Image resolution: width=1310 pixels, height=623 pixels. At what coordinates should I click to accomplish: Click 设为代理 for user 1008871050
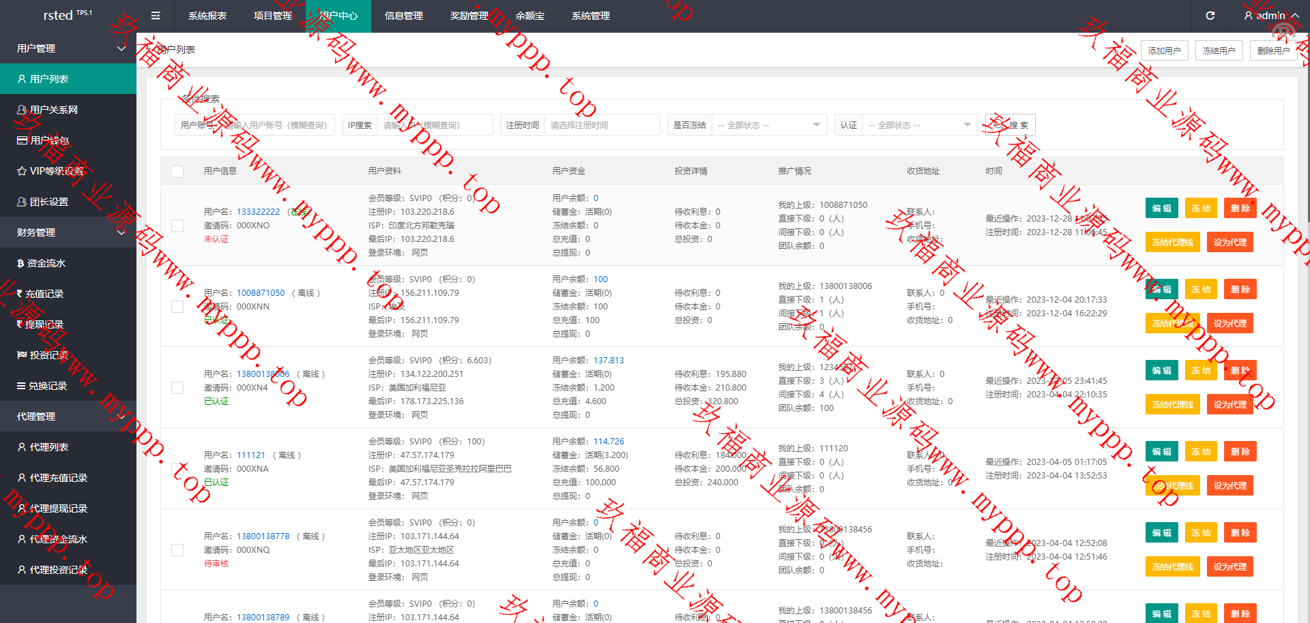point(1229,324)
